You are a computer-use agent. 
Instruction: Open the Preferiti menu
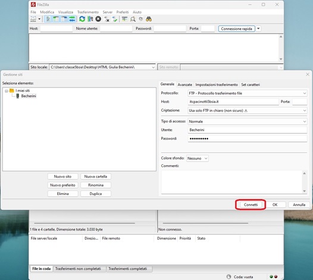[x=123, y=12]
